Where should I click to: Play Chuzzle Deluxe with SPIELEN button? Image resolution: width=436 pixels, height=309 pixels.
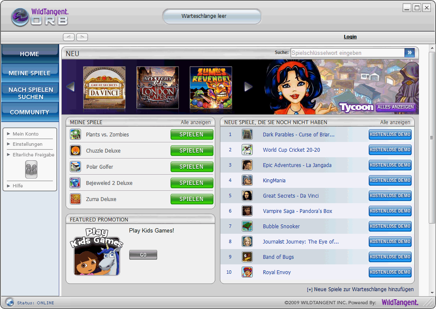pyautogui.click(x=192, y=150)
